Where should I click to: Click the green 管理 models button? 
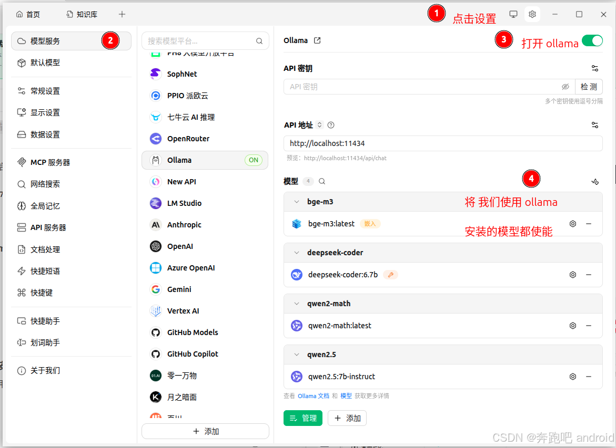(x=303, y=418)
